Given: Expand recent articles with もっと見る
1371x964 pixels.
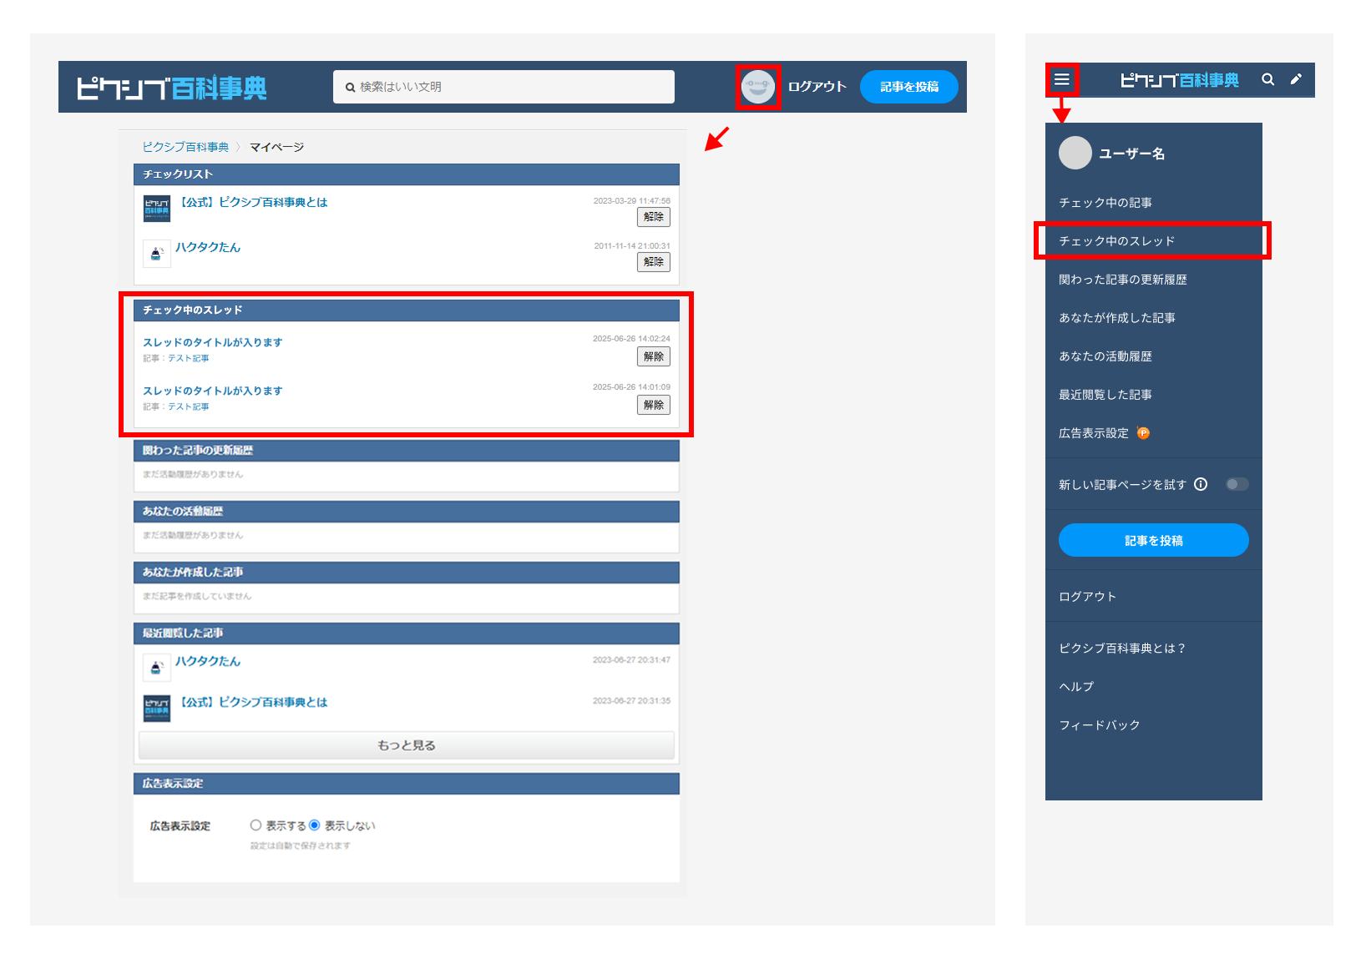Looking at the screenshot, I should coord(407,745).
